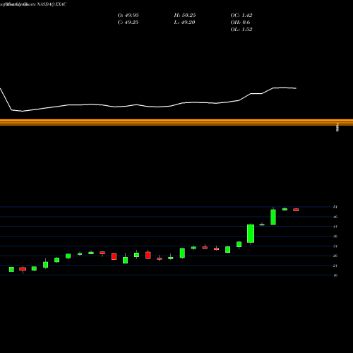Select the low value L: 49.20

[x=184, y=23]
